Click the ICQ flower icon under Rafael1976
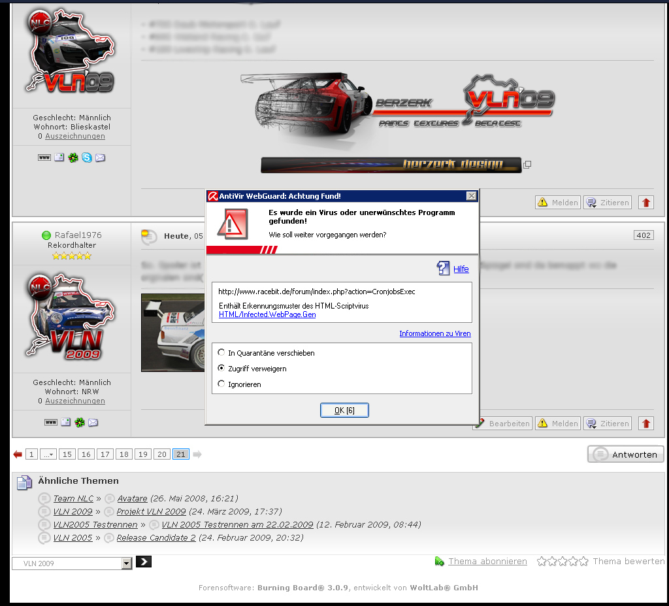The image size is (669, 606). point(80,422)
